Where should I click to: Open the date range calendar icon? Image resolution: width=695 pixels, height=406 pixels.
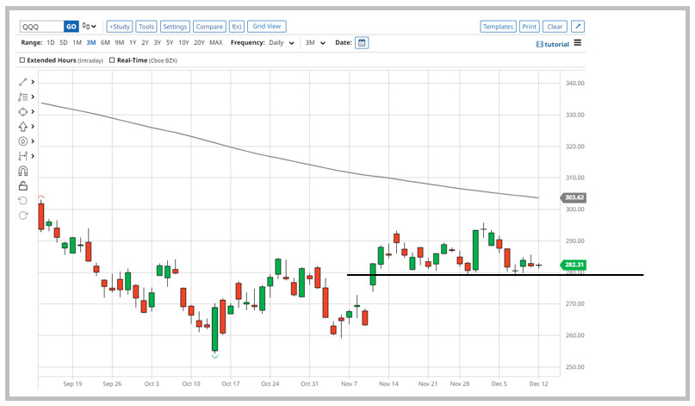coord(362,42)
